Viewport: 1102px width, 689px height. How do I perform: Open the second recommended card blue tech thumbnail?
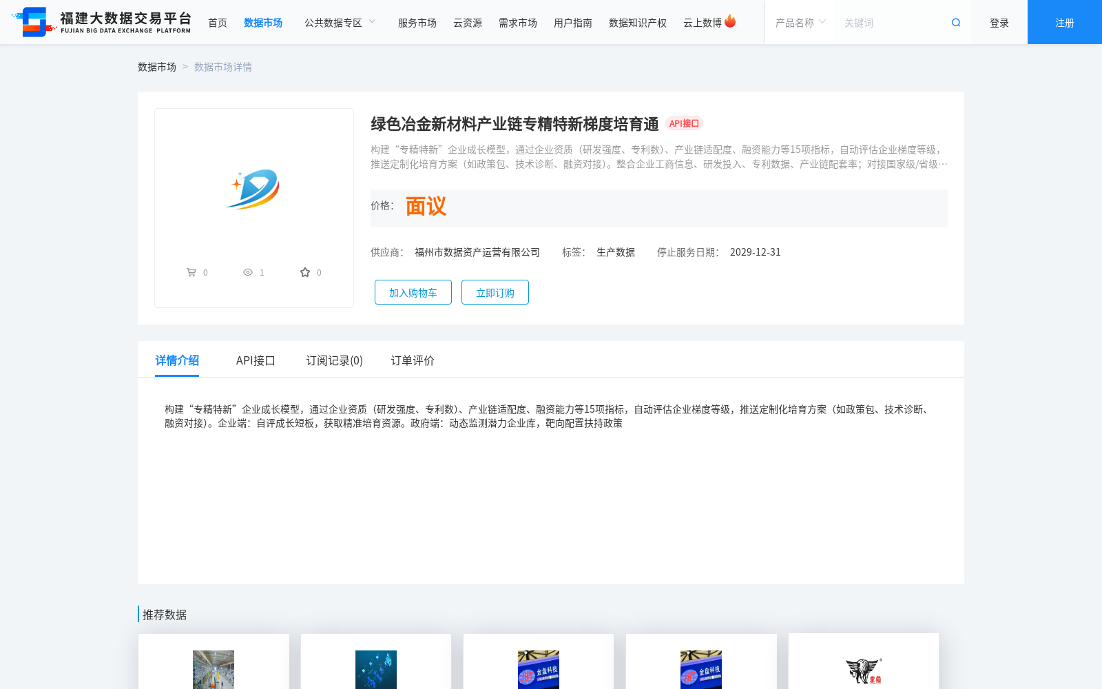click(376, 670)
